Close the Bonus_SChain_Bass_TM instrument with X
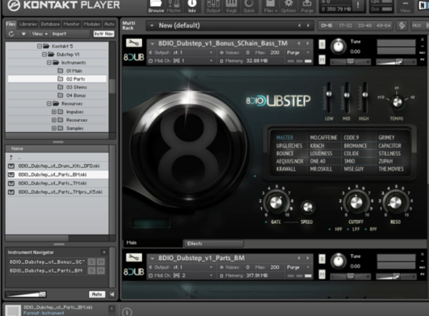Screen dimensions: 429x316 click(422, 40)
